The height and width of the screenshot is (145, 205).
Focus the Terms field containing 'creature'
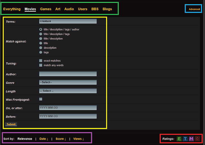click(x=68, y=21)
